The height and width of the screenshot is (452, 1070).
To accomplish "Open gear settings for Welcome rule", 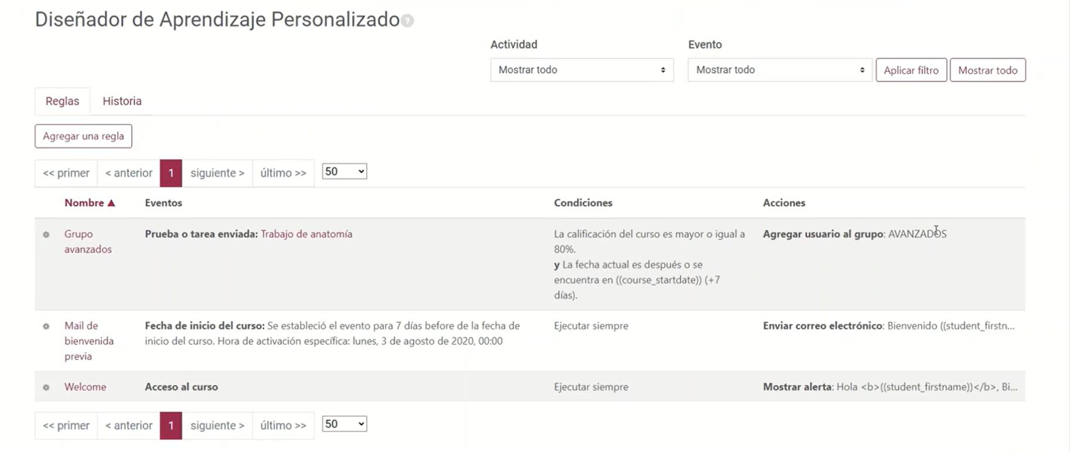I will pyautogui.click(x=46, y=388).
